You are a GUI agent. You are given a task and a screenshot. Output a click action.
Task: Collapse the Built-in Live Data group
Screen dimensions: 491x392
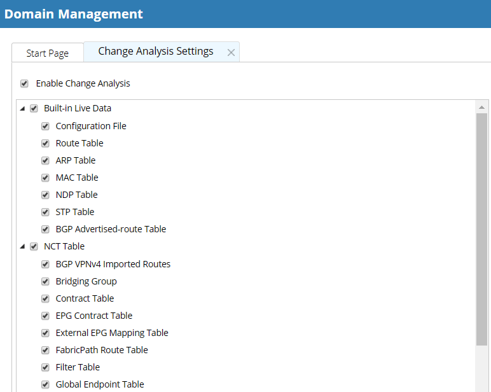[x=22, y=109]
